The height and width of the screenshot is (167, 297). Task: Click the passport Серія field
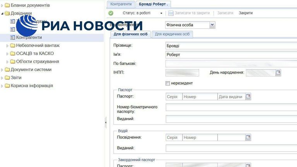(x=174, y=97)
